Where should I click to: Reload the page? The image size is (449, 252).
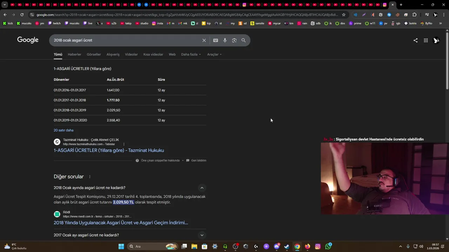pyautogui.click(x=22, y=15)
